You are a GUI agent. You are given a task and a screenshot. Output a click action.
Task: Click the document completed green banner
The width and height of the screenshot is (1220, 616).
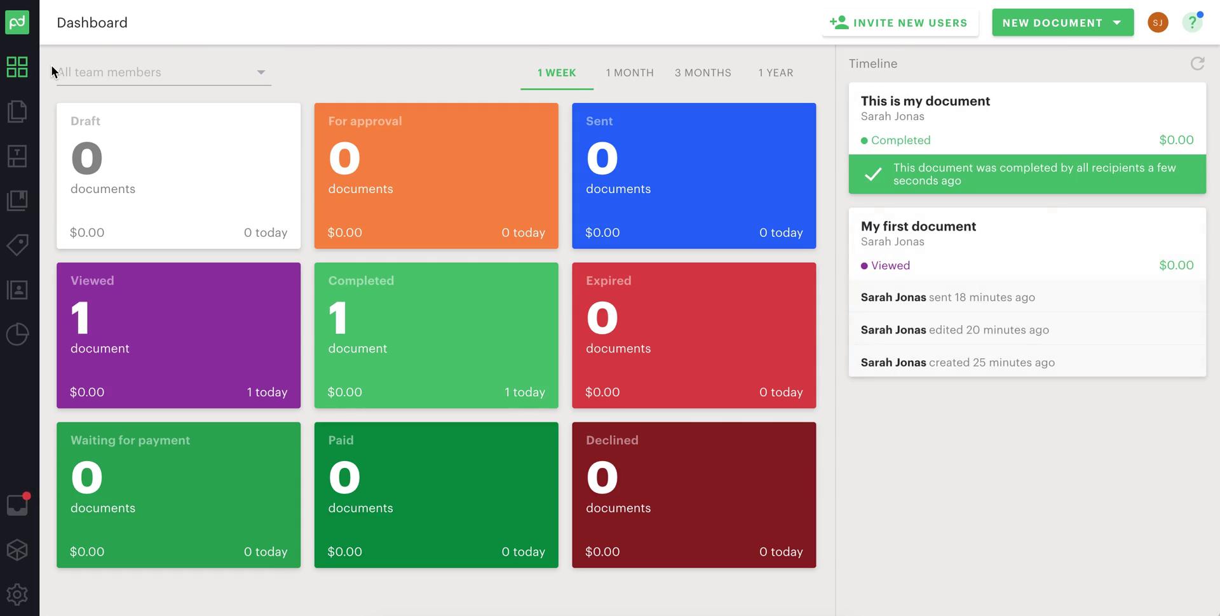click(1027, 174)
